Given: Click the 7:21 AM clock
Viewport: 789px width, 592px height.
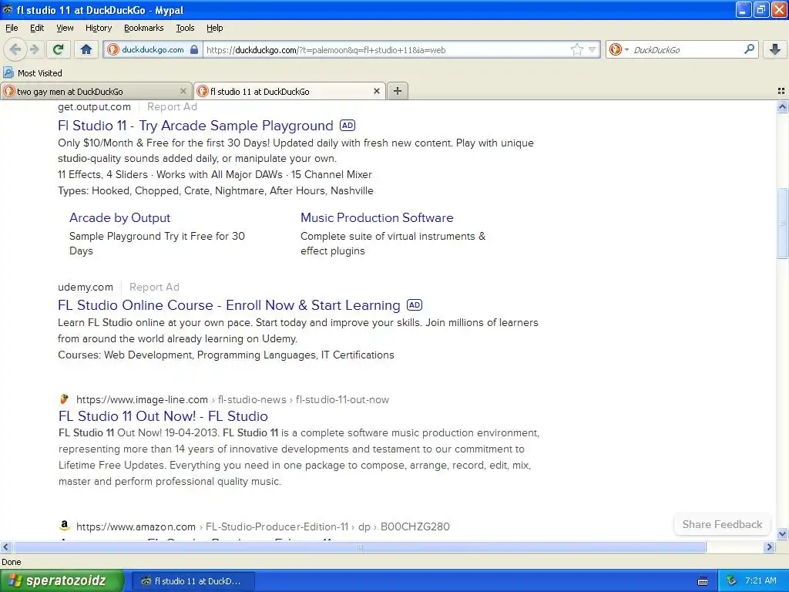Looking at the screenshot, I should tap(760, 580).
